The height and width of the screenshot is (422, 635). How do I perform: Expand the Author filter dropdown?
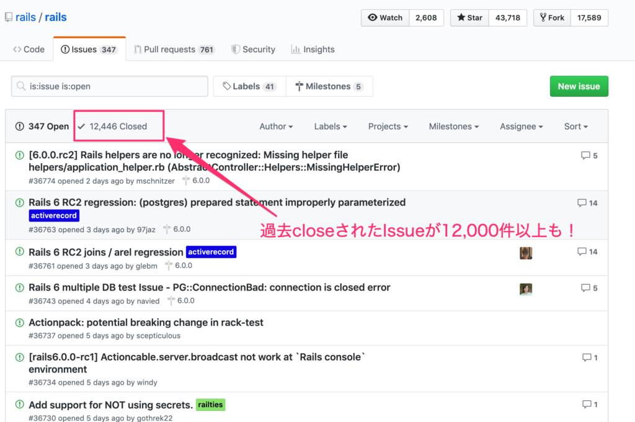[x=276, y=127]
